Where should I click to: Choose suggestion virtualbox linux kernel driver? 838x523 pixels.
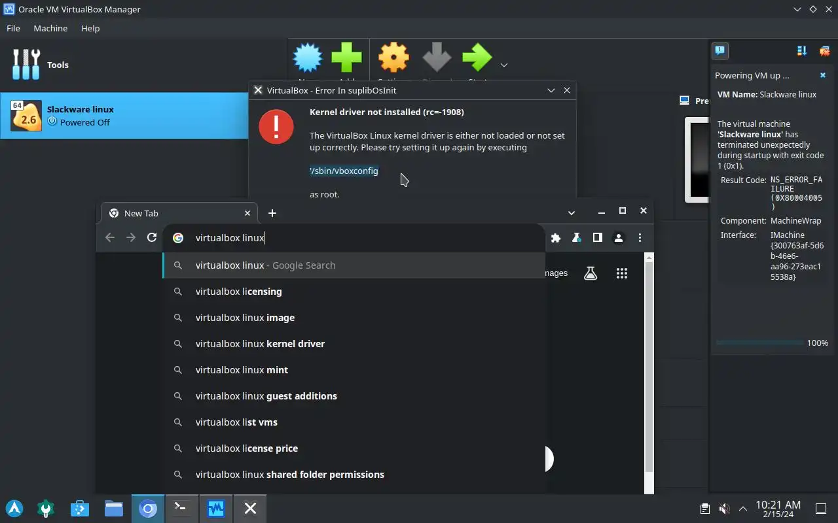point(354,344)
